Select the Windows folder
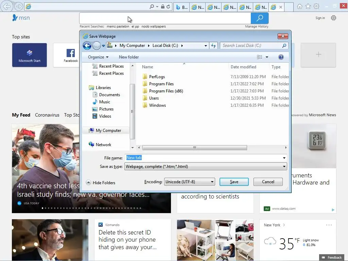This screenshot has height=261, width=348. [x=157, y=105]
